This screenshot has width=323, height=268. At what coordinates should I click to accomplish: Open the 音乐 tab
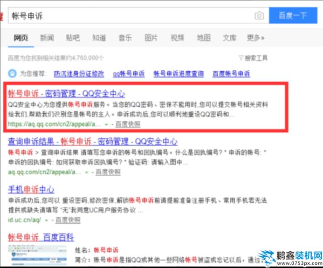pos(125,38)
